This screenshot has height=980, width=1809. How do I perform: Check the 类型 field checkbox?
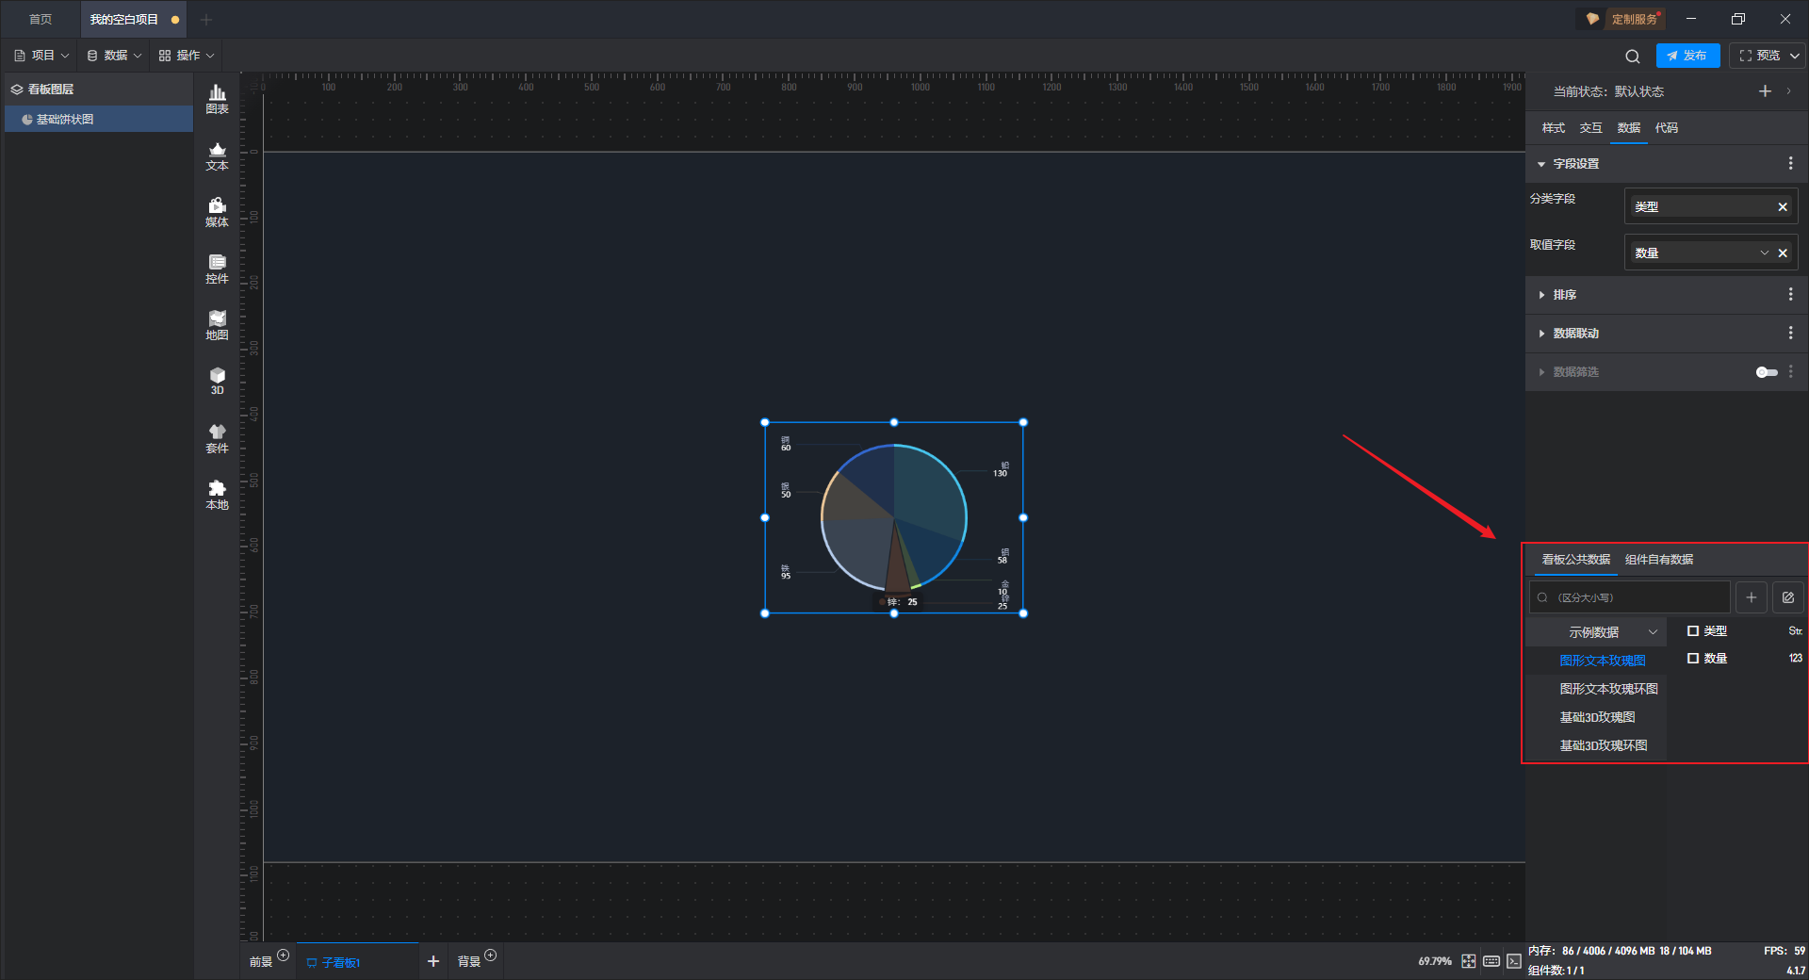click(1693, 631)
